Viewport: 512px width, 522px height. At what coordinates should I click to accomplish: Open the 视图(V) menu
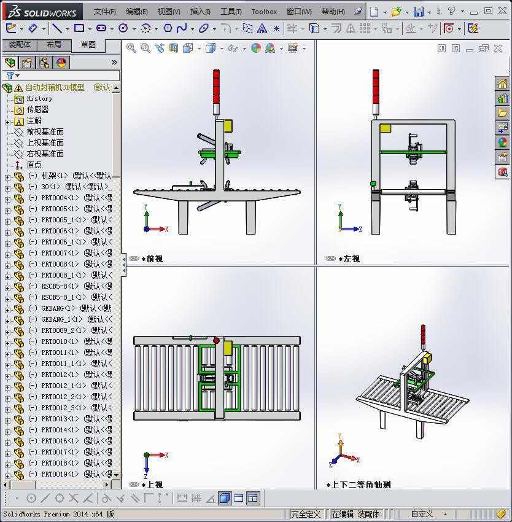(x=169, y=12)
